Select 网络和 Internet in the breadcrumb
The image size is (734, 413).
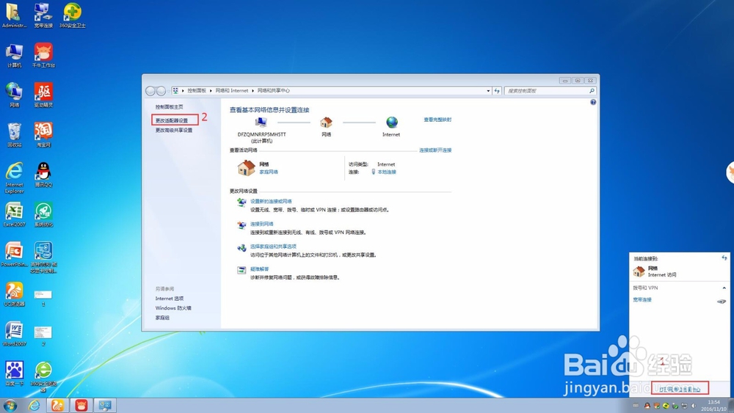pos(232,91)
